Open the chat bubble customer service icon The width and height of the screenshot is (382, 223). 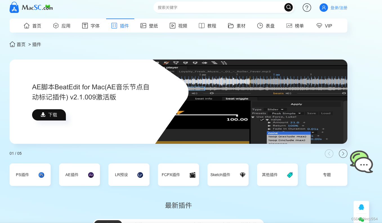(x=361, y=162)
